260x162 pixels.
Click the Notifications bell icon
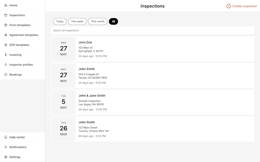[x=6, y=147]
